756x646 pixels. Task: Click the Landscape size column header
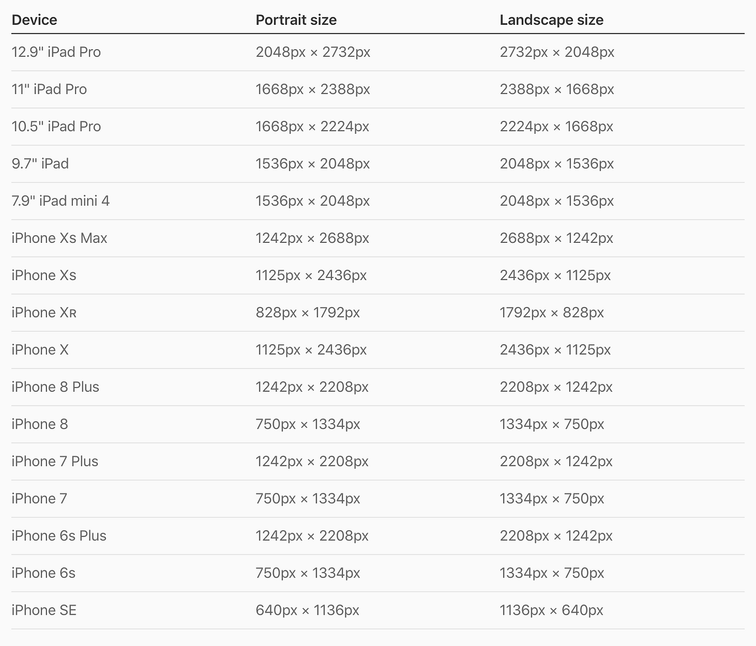(x=551, y=20)
